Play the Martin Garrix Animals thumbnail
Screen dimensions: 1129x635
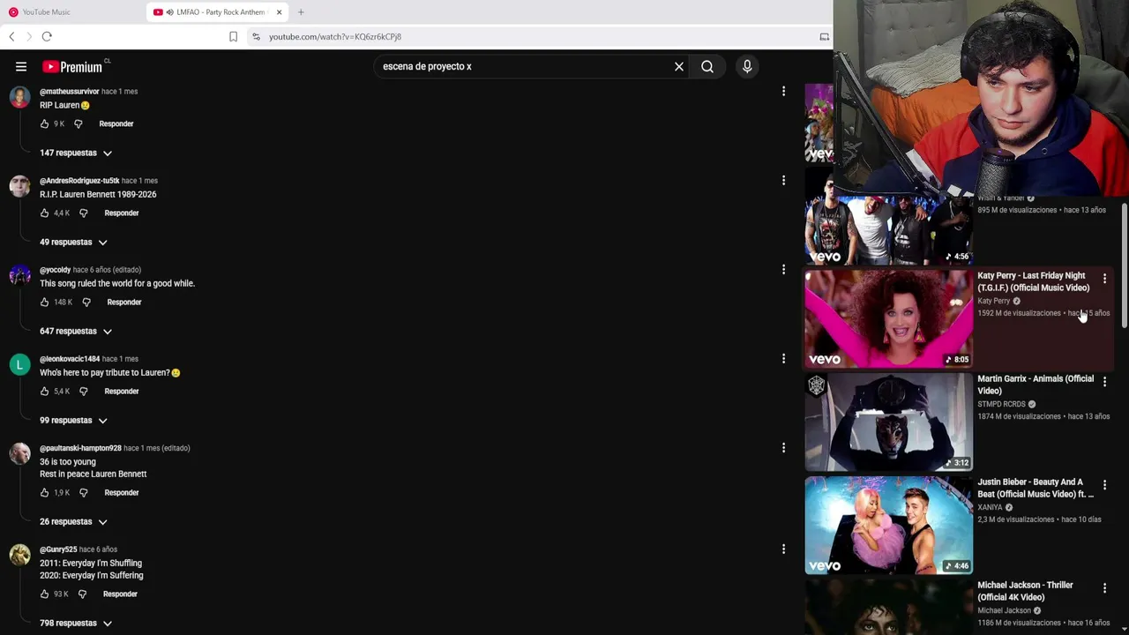[888, 422]
